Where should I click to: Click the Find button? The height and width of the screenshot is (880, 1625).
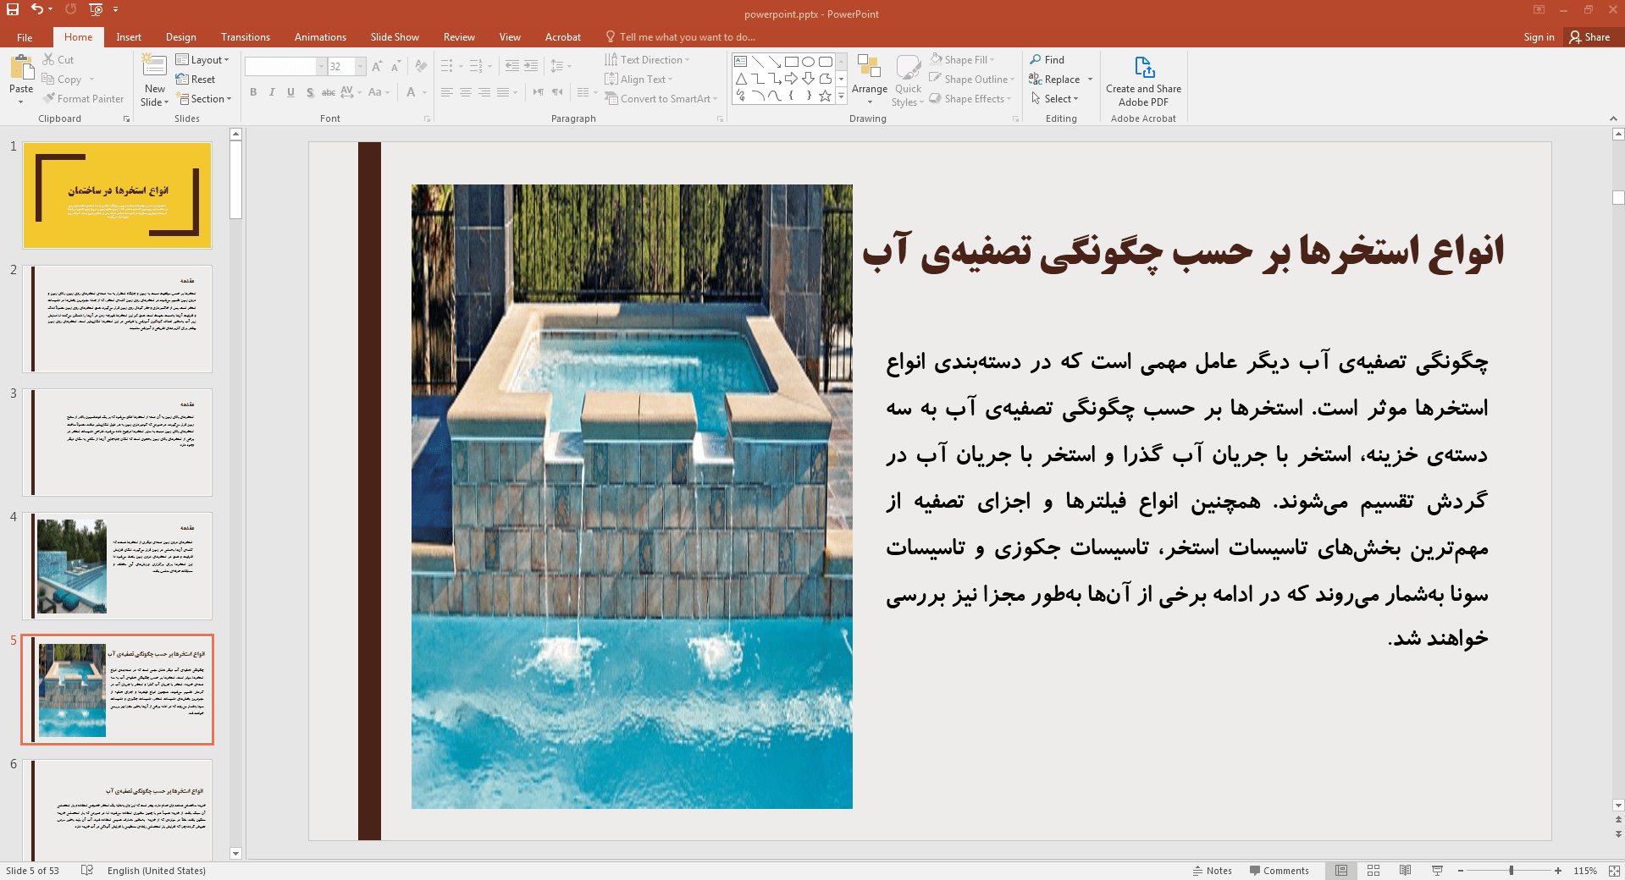pyautogui.click(x=1047, y=60)
